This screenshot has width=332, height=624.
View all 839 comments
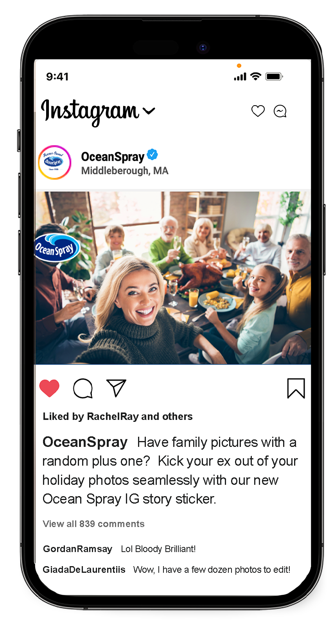(x=93, y=524)
